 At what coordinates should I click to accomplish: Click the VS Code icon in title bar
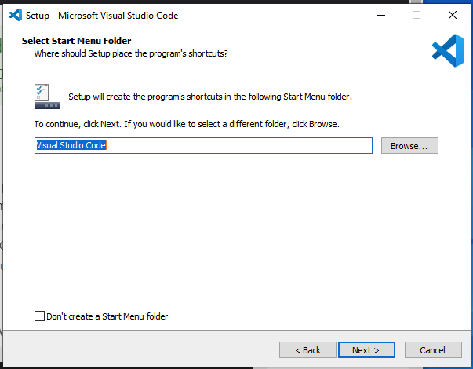tap(15, 15)
